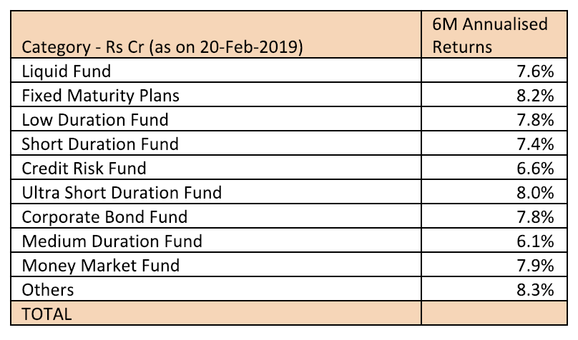
Task: Click the Category header cell
Action: [162, 49]
